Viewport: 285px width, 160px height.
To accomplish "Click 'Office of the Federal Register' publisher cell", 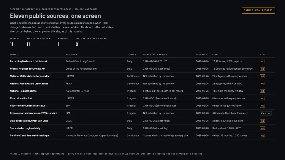I will click(x=81, y=68).
